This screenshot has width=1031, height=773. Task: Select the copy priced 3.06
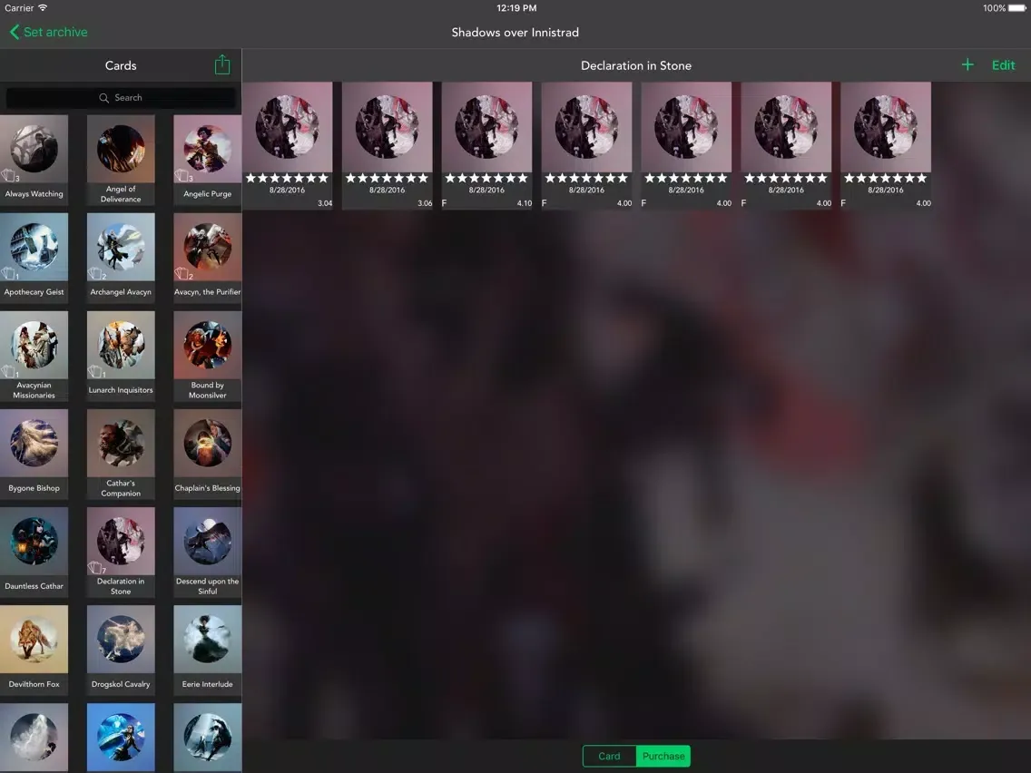(x=388, y=145)
